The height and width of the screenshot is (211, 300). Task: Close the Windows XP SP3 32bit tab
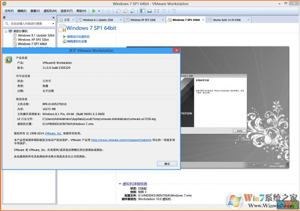pyautogui.click(x=163, y=20)
